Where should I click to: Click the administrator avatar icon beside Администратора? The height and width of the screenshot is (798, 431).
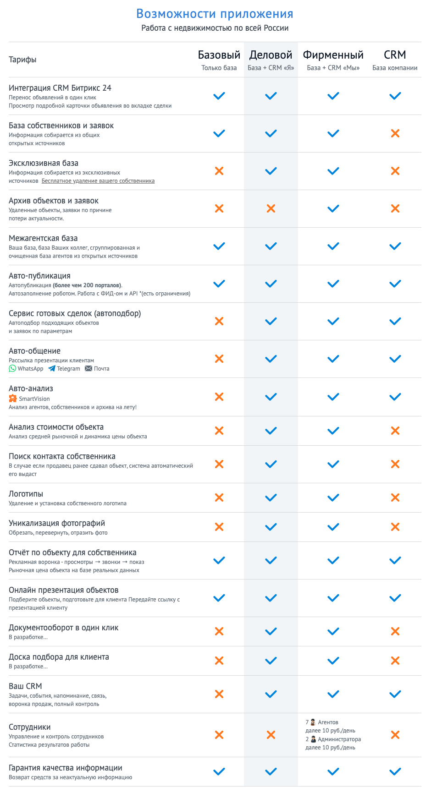[313, 739]
